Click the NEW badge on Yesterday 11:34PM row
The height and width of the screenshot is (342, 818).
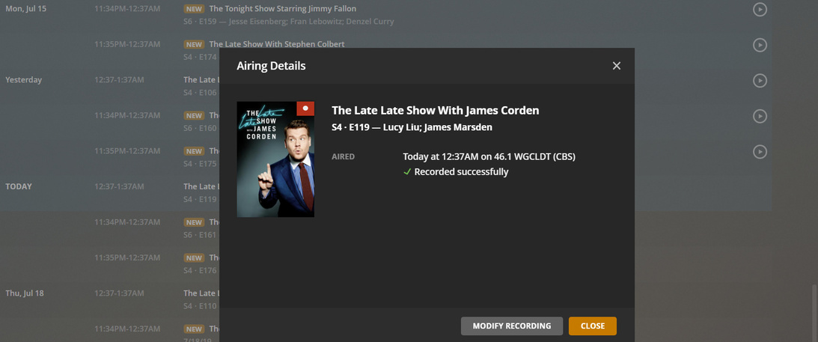[x=194, y=116]
